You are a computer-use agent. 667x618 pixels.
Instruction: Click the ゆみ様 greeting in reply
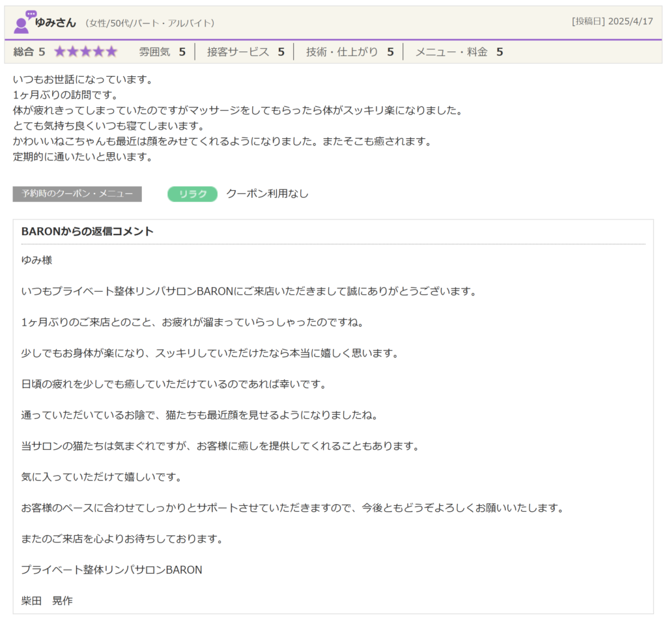click(x=36, y=260)
